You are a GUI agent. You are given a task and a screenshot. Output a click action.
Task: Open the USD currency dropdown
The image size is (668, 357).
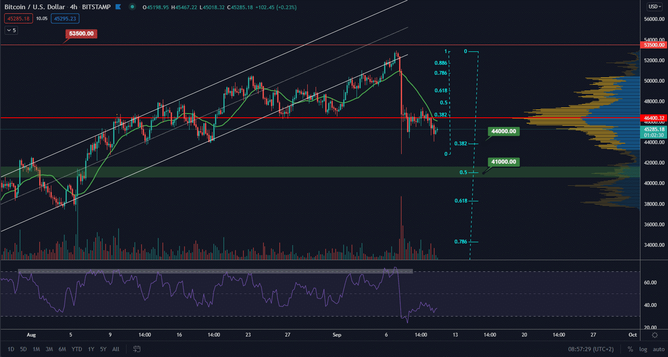click(655, 7)
